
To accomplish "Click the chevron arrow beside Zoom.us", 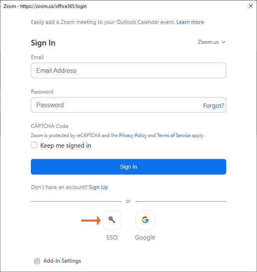I will click(x=223, y=42).
